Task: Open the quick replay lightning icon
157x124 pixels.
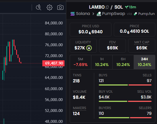Action: (x=39, y=7)
